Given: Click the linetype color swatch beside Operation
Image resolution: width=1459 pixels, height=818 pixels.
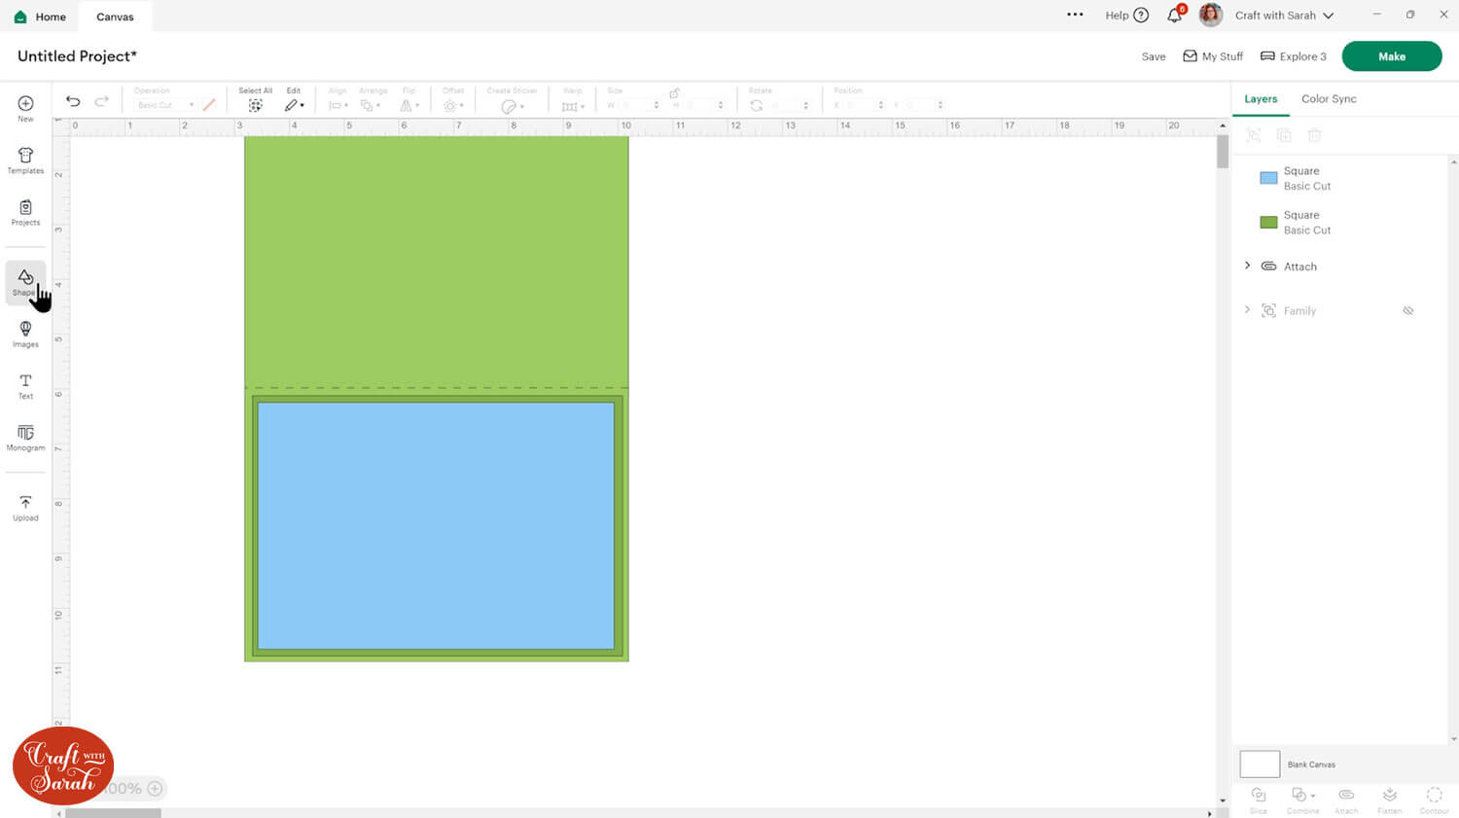Looking at the screenshot, I should [209, 105].
